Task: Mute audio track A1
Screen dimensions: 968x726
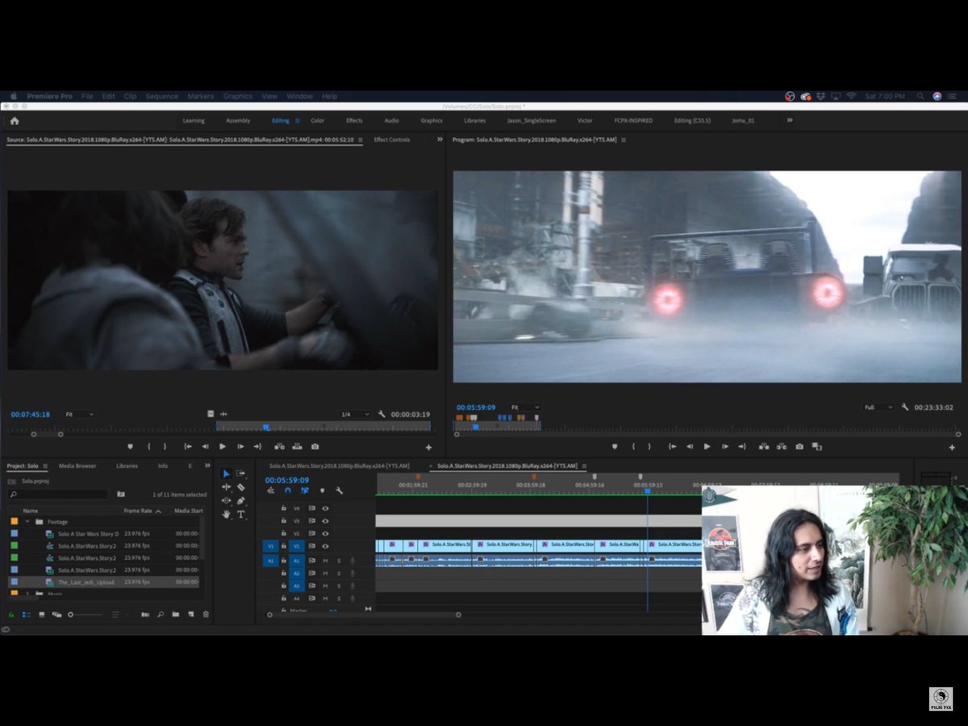Action: tap(325, 560)
